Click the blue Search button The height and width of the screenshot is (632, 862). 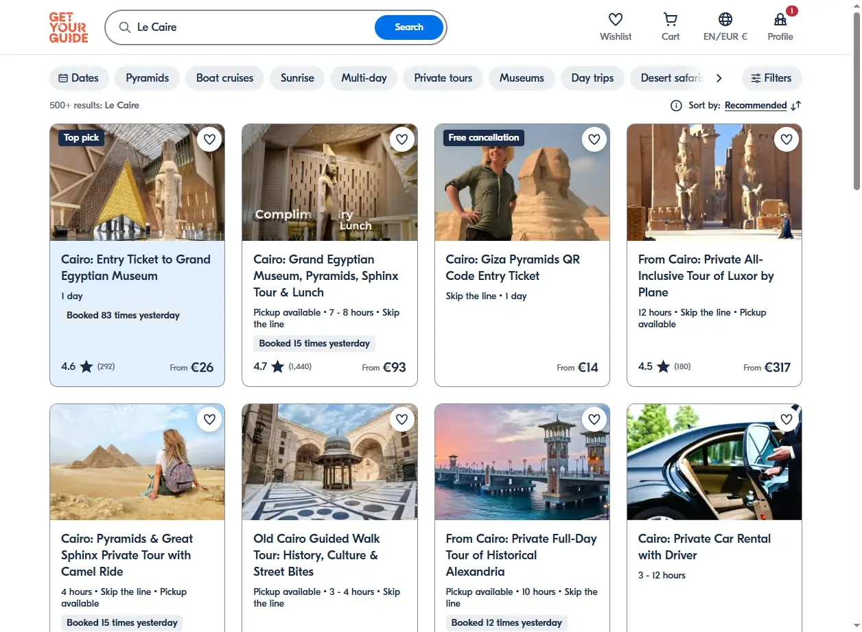point(409,27)
